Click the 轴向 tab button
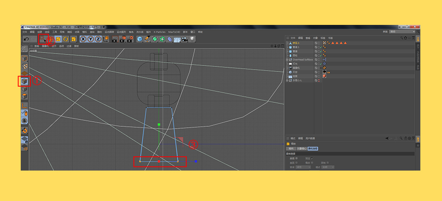Viewport: 442px width, 201px height. (291, 148)
